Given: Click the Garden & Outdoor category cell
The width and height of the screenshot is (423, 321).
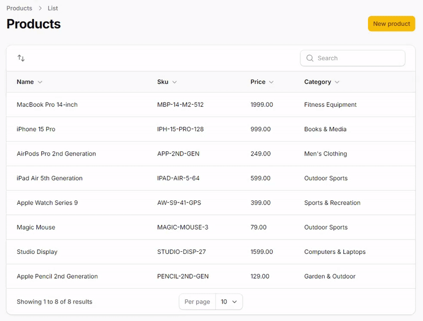Looking at the screenshot, I should 329,277.
